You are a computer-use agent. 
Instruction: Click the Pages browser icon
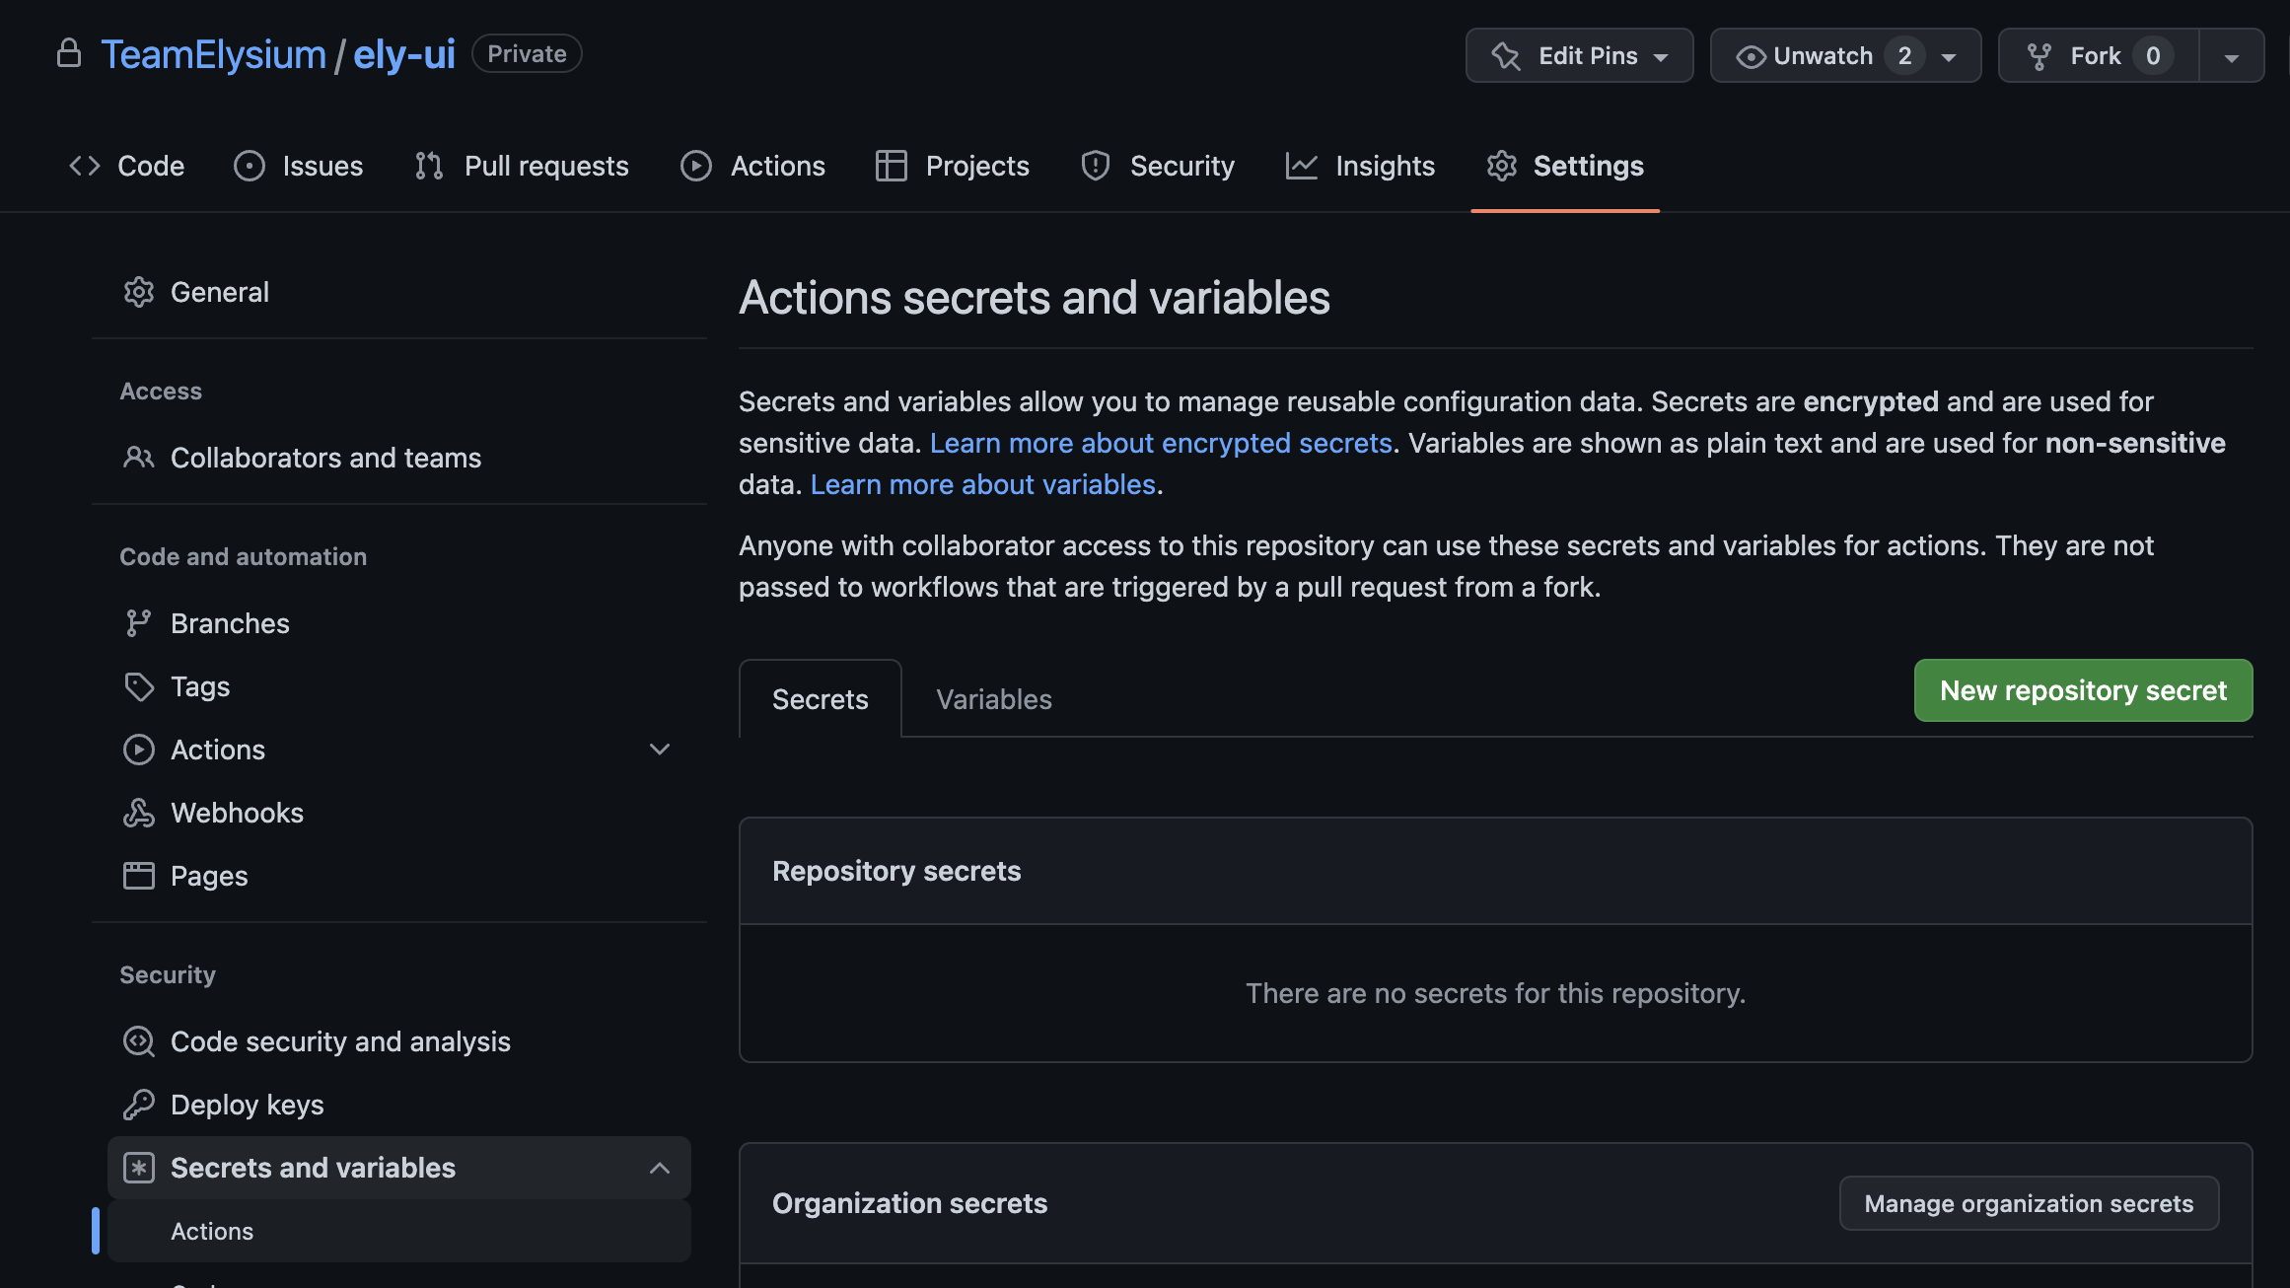pyautogui.click(x=139, y=876)
